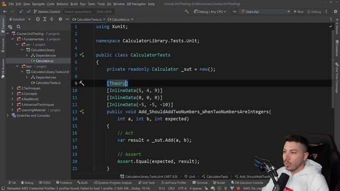Open the Tests menu
The height and width of the screenshot is (191, 340).
(x=91, y=4)
